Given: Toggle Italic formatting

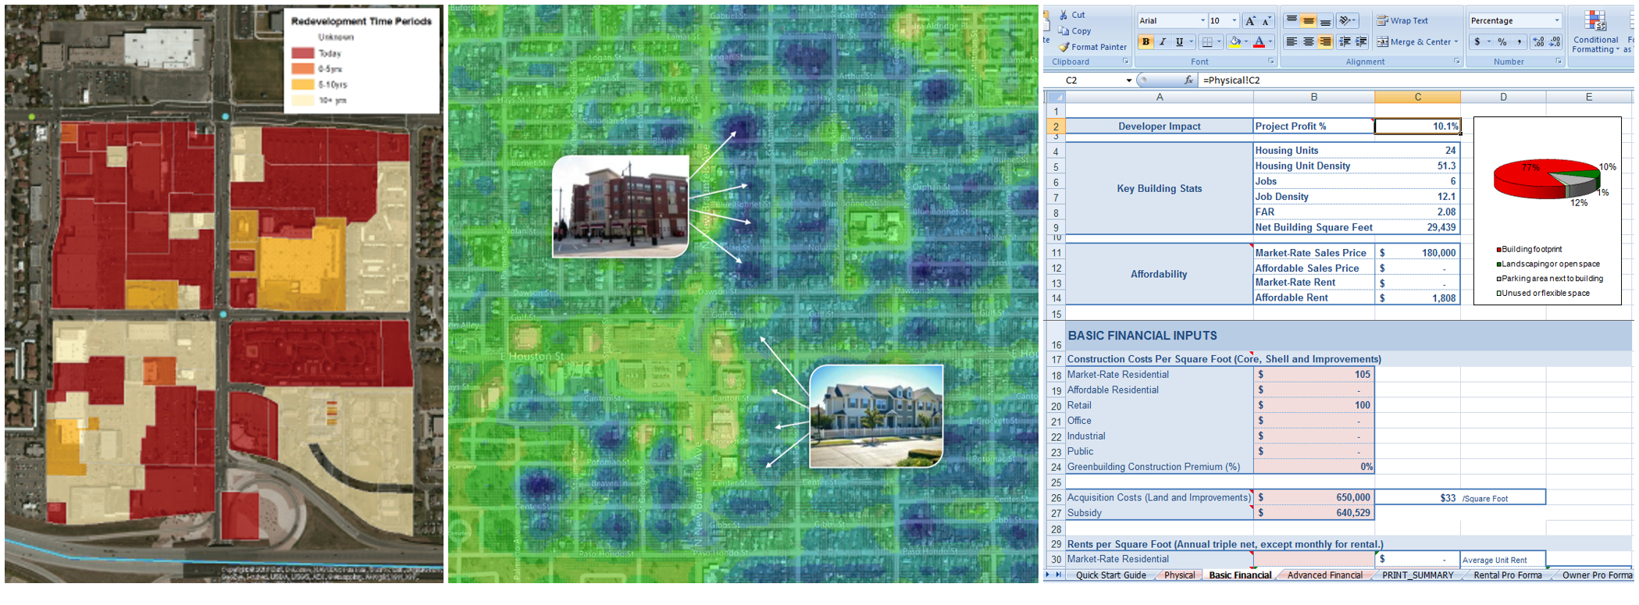Looking at the screenshot, I should pos(1163,42).
